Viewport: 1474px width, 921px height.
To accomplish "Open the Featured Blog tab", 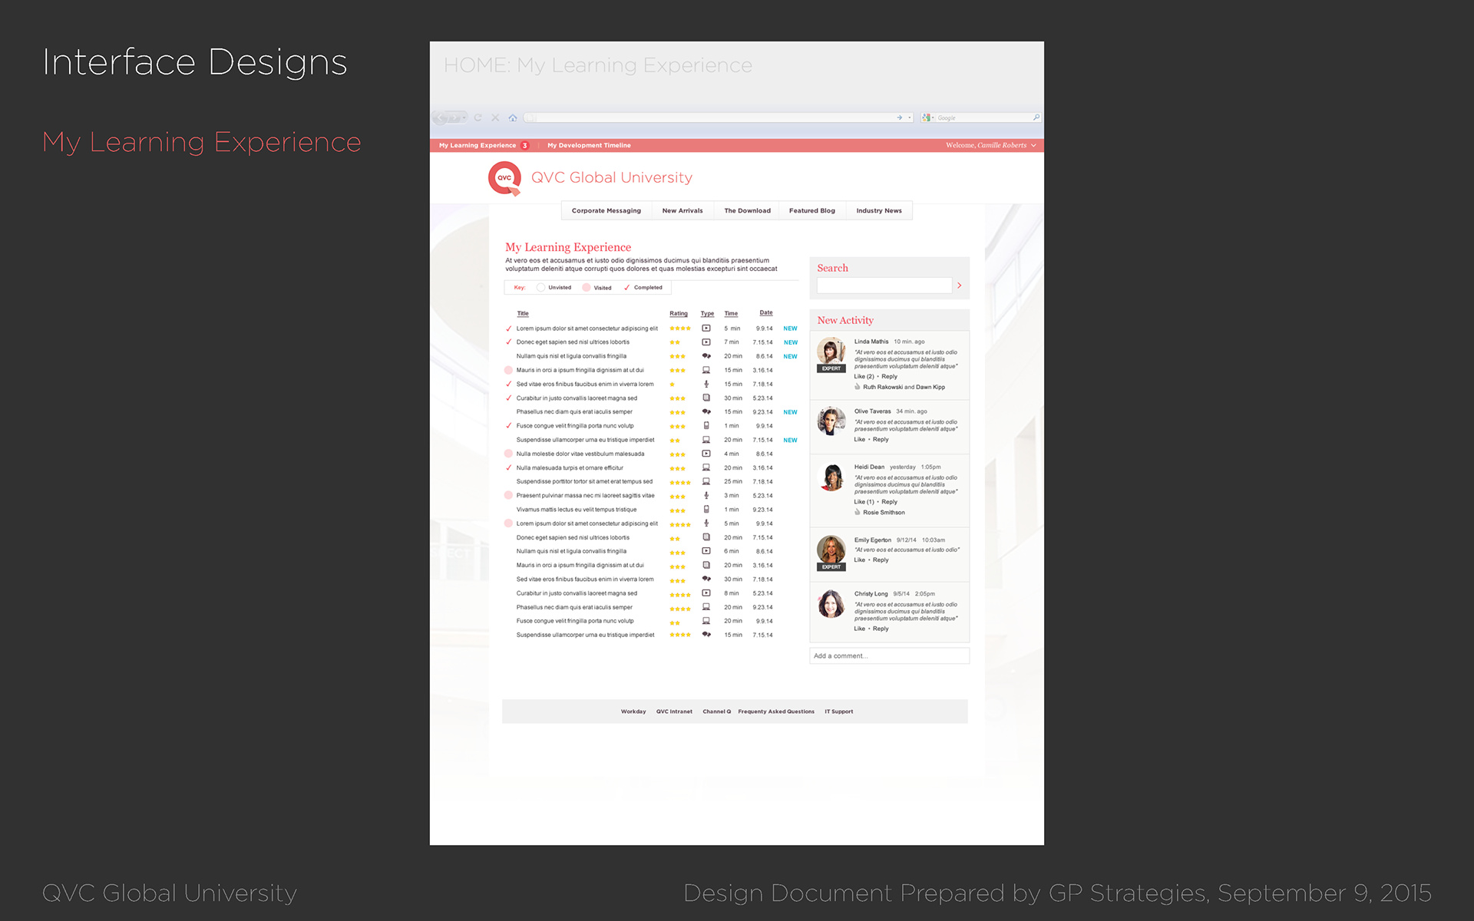I will [x=812, y=210].
